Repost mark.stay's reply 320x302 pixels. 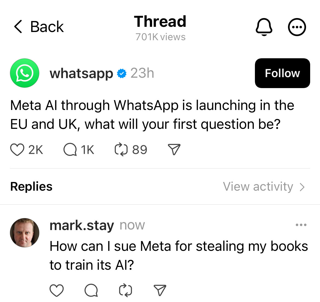tap(126, 290)
